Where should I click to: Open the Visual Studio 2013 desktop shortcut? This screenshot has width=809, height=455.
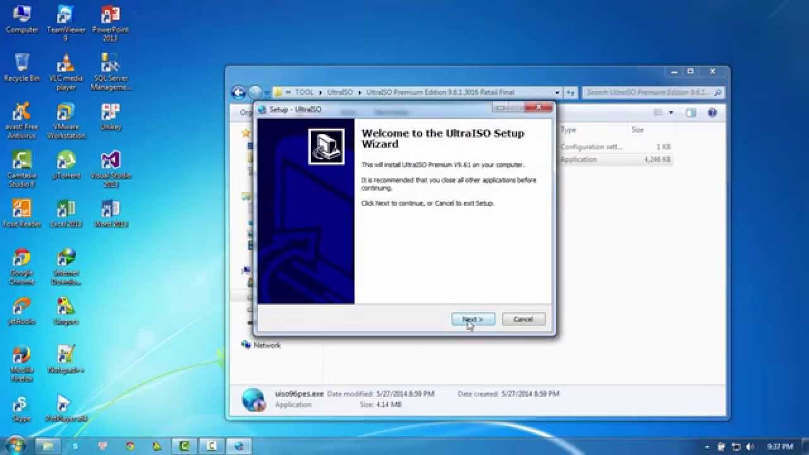pos(110,169)
